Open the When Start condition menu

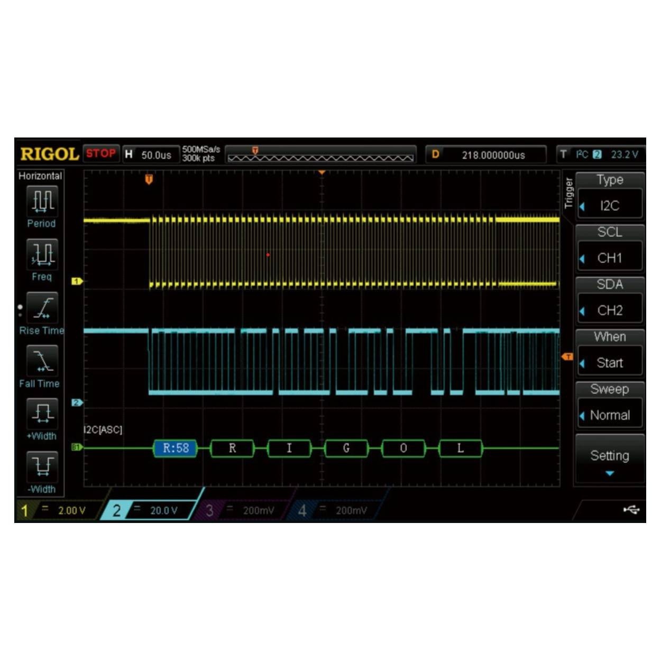click(610, 353)
